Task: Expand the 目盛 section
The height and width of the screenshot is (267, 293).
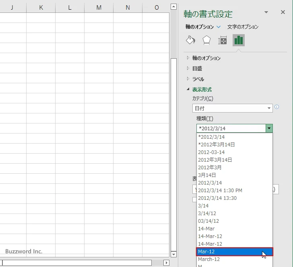Action: (x=197, y=69)
